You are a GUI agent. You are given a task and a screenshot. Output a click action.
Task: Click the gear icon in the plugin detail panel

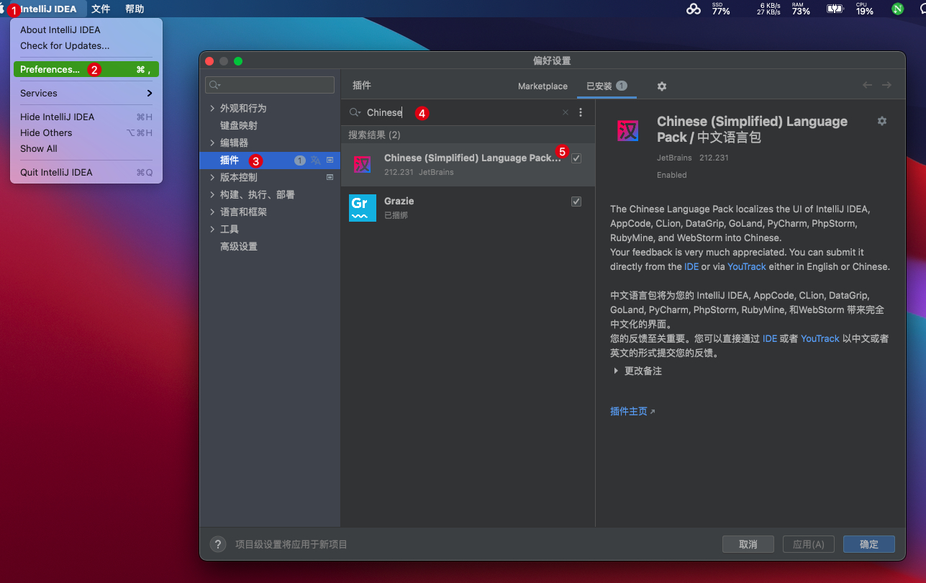(x=882, y=121)
